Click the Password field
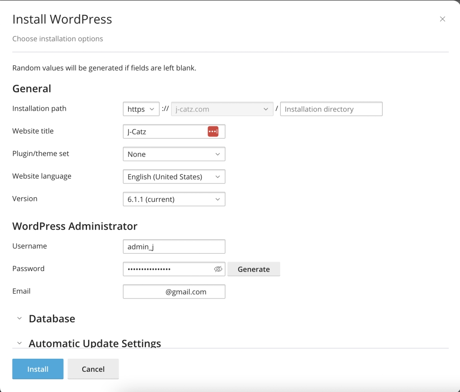This screenshot has width=460, height=392. 166,269
